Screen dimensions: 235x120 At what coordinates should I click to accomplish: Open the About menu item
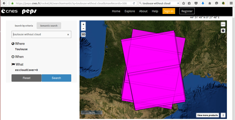(x=143, y=11)
